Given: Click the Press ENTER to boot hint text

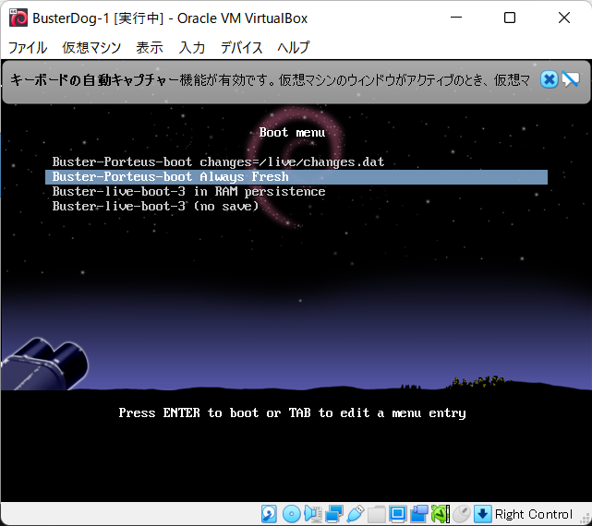Looking at the screenshot, I should tap(292, 413).
